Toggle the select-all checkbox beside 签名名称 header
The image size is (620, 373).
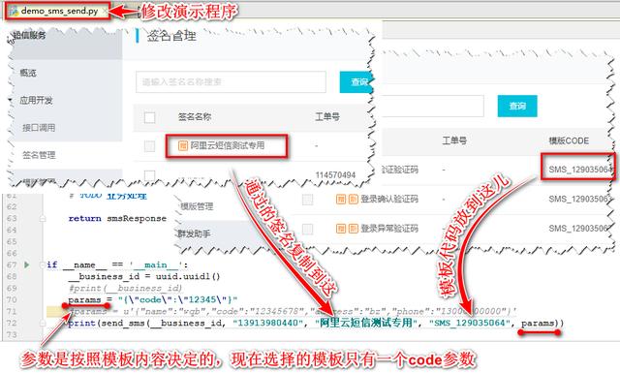point(149,117)
